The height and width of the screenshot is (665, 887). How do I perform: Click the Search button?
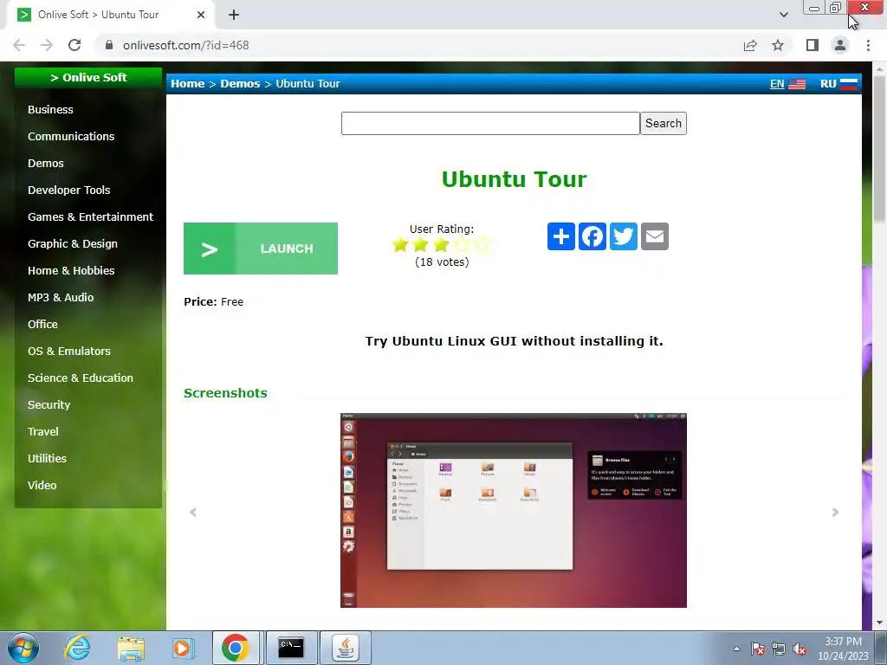(663, 123)
